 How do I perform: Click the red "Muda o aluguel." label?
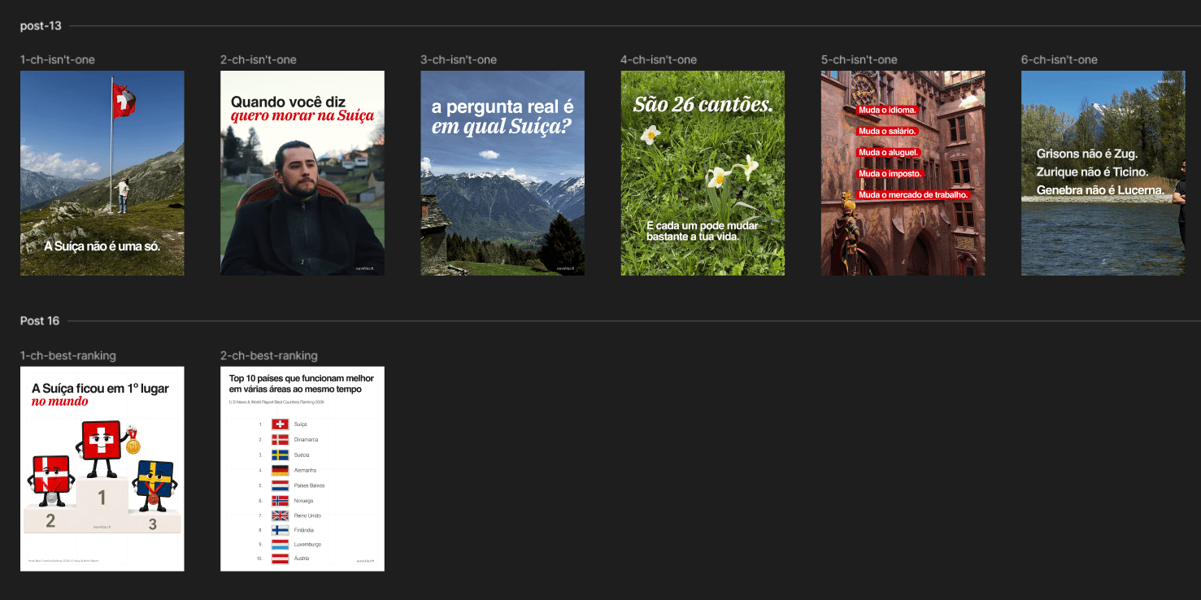889,152
